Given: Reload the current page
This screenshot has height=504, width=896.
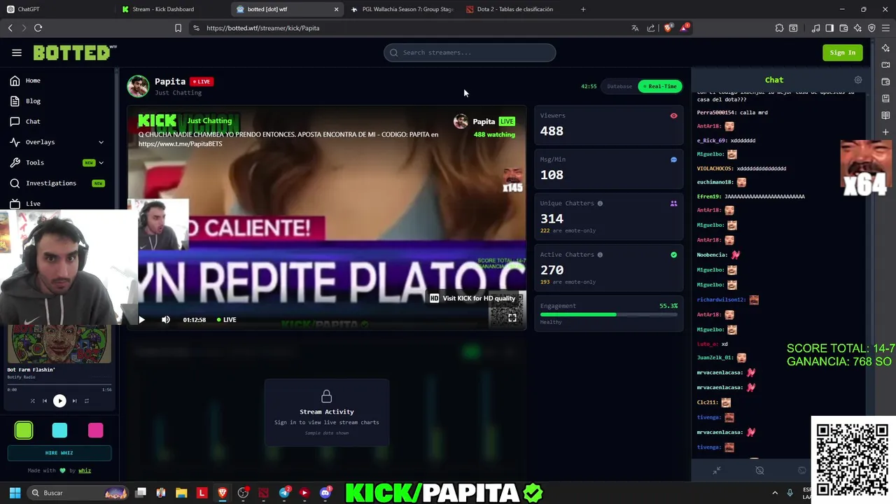Looking at the screenshot, I should click(38, 28).
